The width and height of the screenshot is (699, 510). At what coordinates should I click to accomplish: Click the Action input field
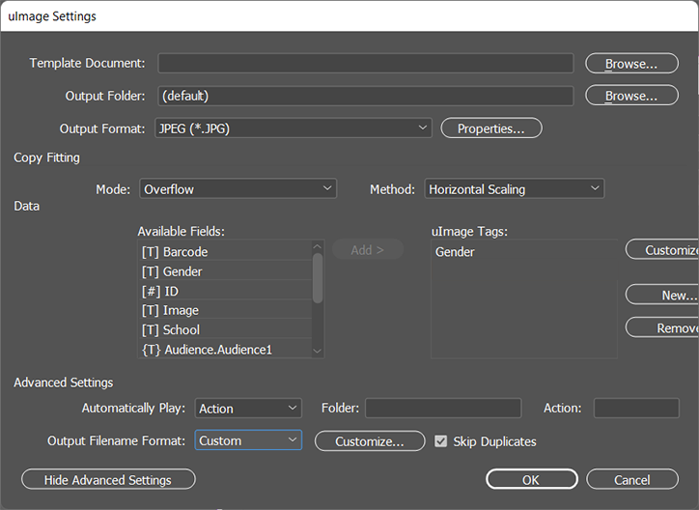pos(636,408)
